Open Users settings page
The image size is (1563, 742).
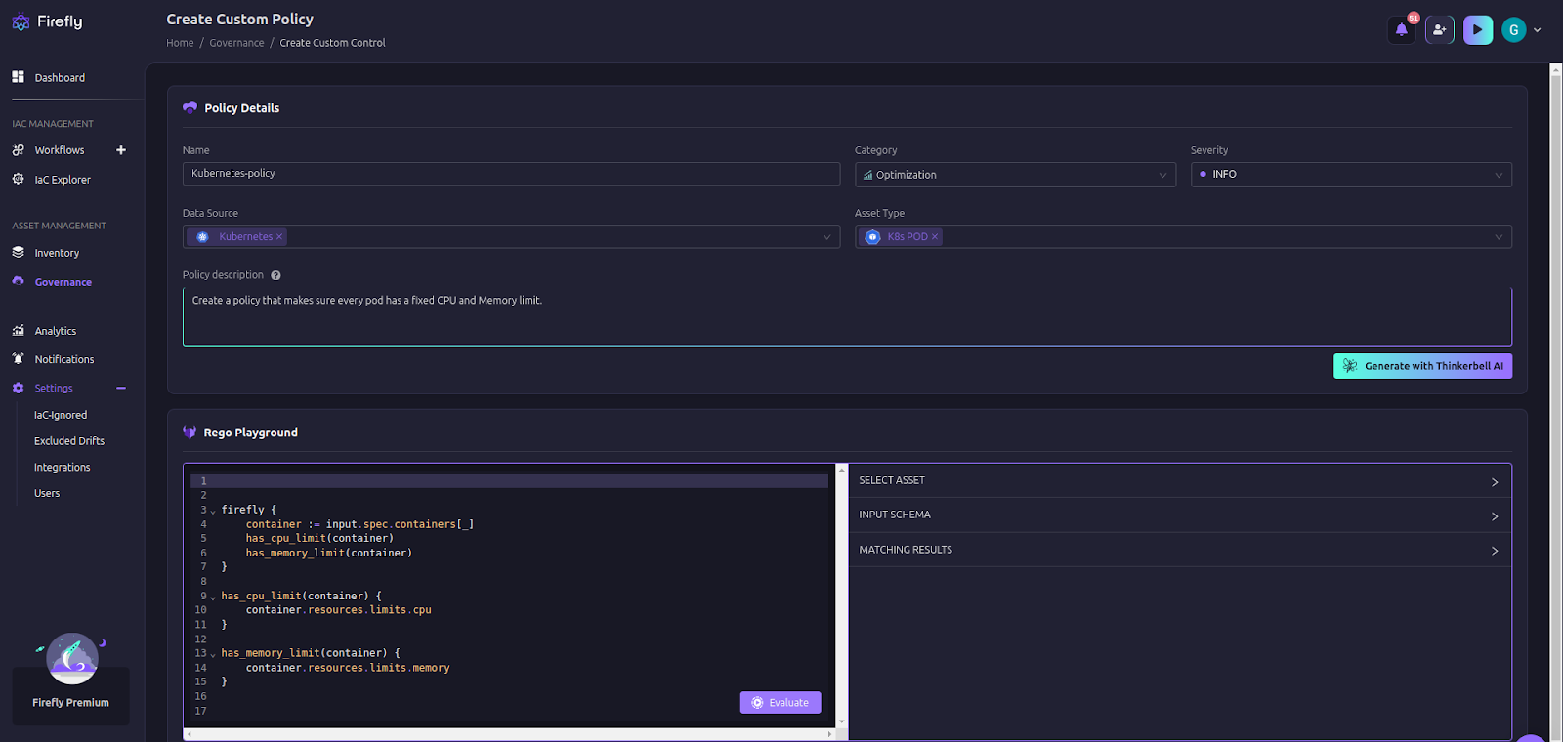tap(47, 493)
